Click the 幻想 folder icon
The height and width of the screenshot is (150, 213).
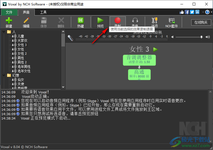[x=9, y=75]
